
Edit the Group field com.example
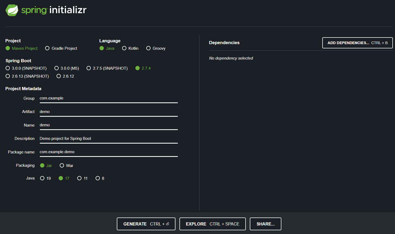coord(109,98)
